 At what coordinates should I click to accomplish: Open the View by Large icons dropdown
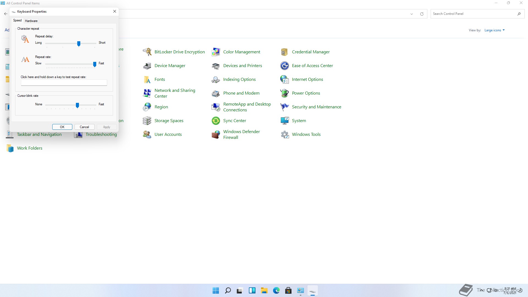tap(494, 30)
